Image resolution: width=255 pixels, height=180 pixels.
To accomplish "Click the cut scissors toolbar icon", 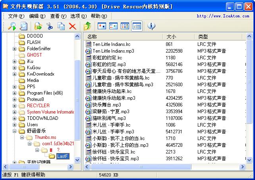I will (x=50, y=26).
